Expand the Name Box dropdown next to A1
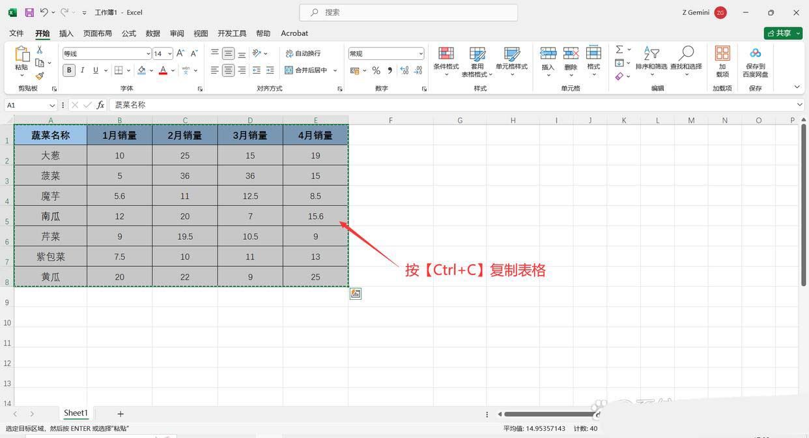Viewport: 809px width, 438px height. [x=52, y=105]
